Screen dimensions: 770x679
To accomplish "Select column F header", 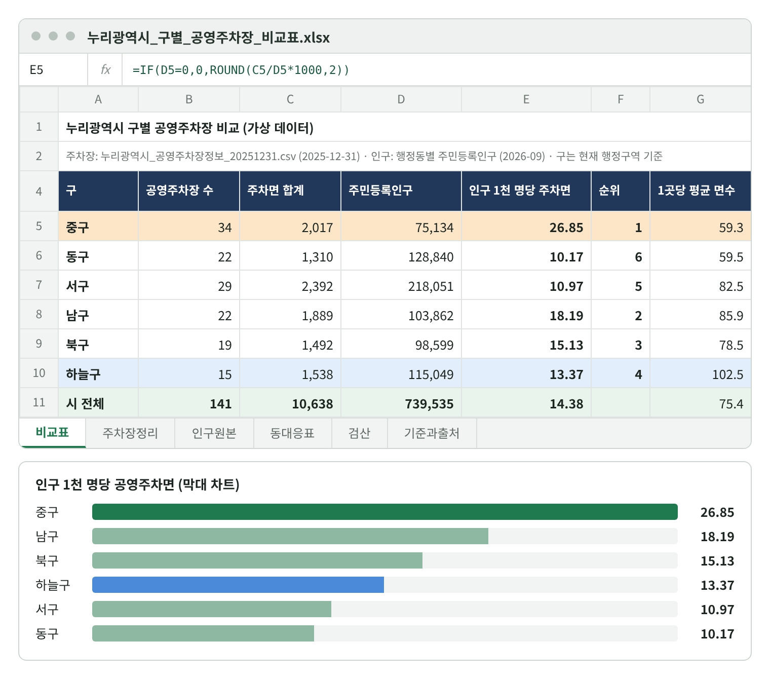I will (x=621, y=99).
